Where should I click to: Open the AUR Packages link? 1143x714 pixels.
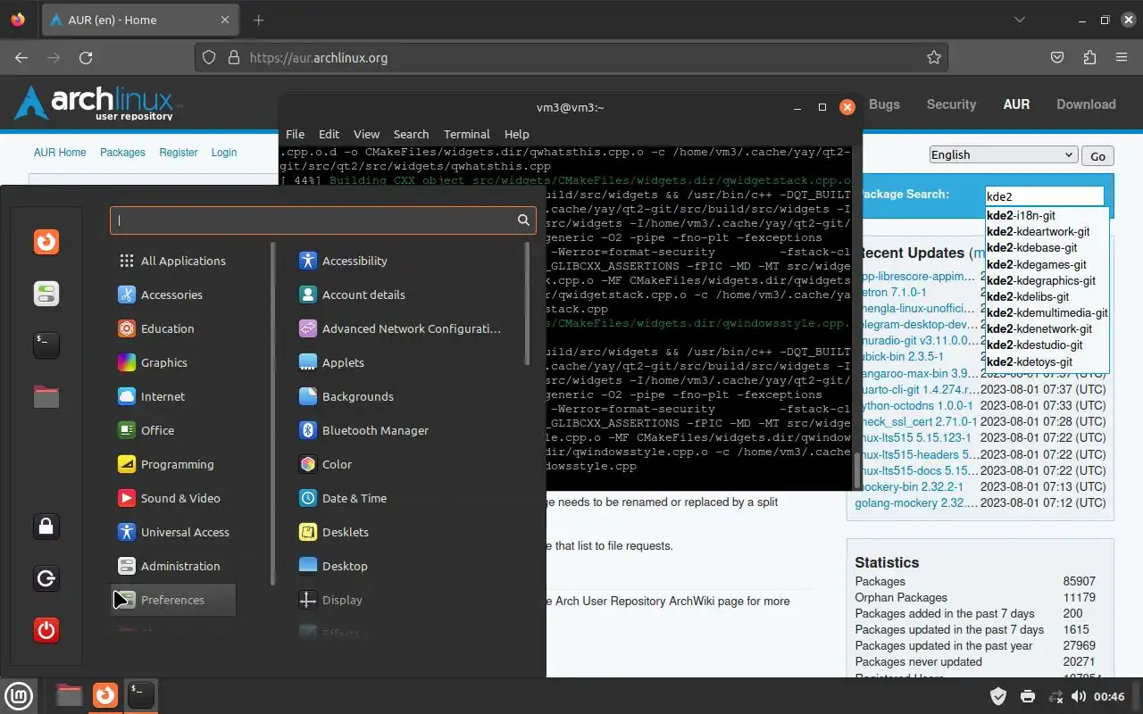click(122, 153)
